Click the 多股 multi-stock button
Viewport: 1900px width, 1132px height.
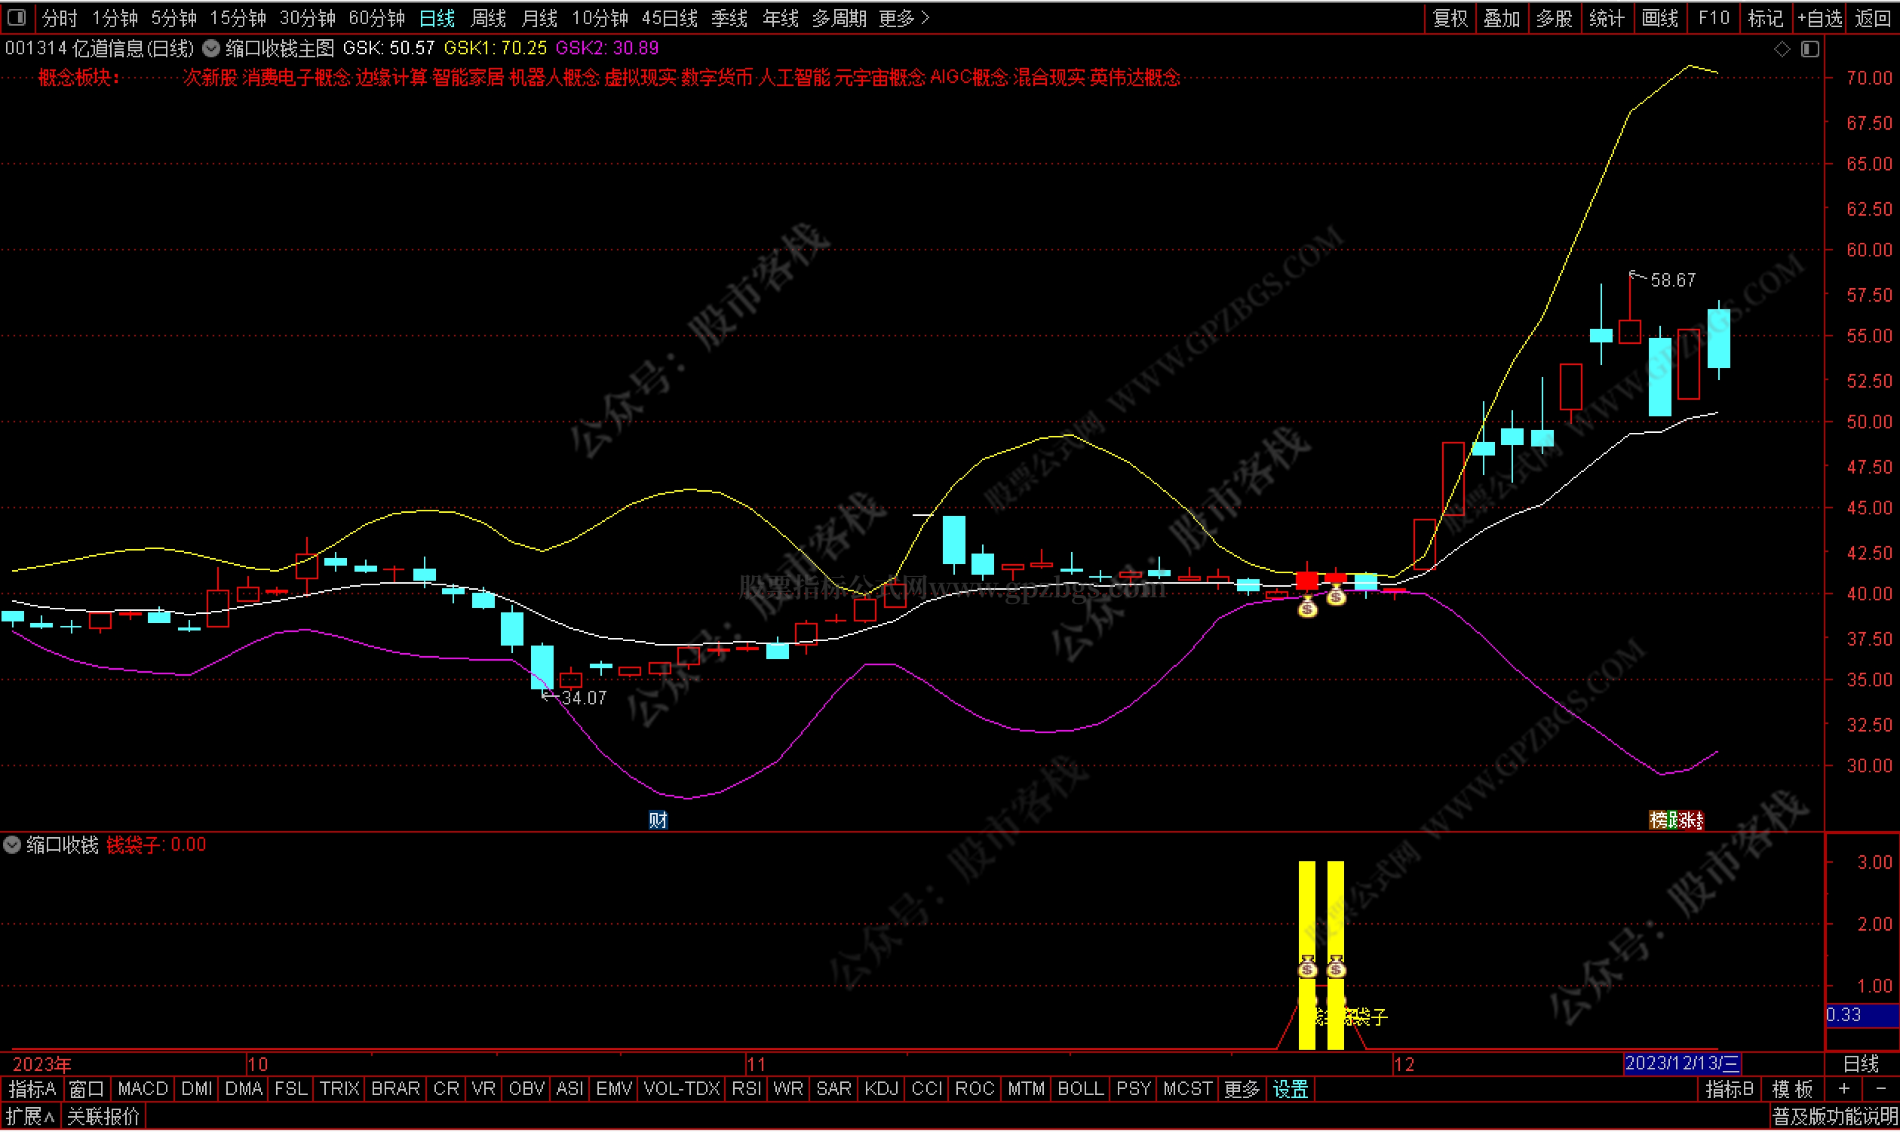click(x=1555, y=18)
